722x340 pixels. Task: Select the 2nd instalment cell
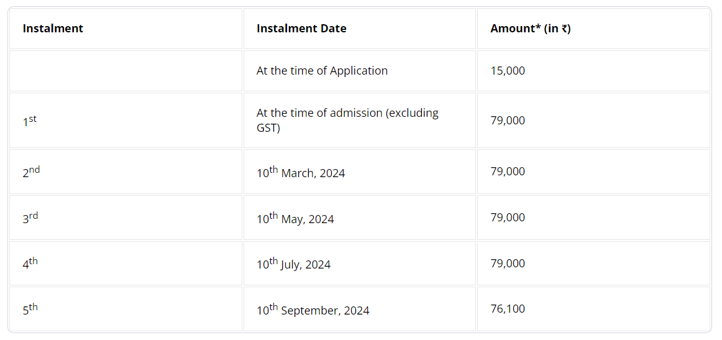coord(126,172)
